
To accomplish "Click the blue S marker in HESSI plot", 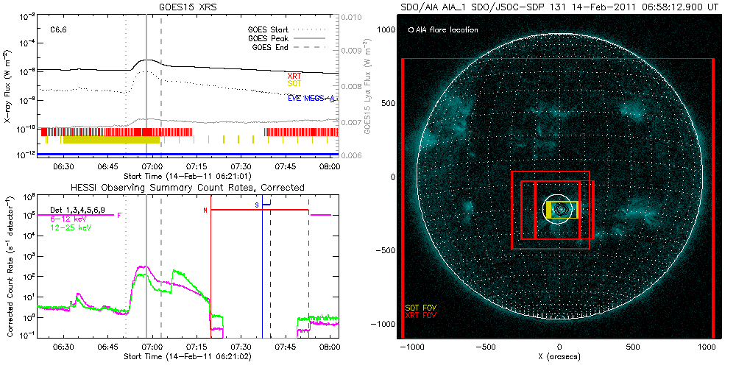I will click(257, 204).
